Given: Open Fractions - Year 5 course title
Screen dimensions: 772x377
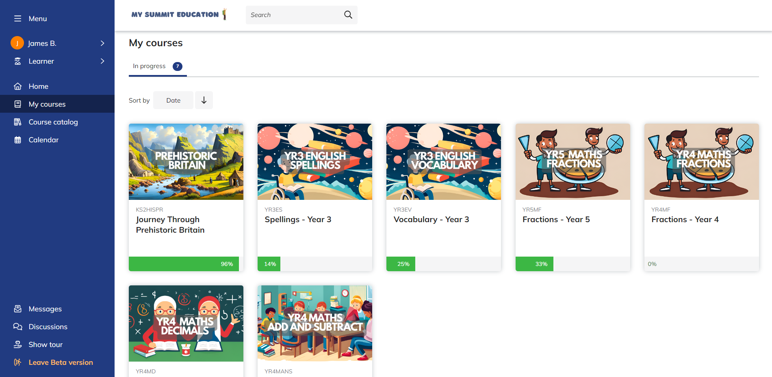Looking at the screenshot, I should tap(556, 219).
